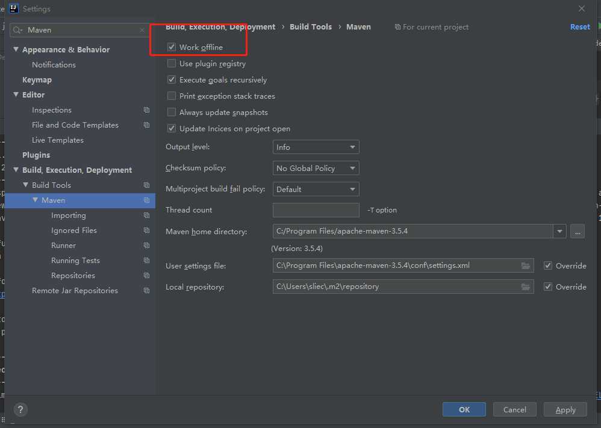Click OK to confirm settings
Screen dimensions: 601x428
tap(464, 409)
